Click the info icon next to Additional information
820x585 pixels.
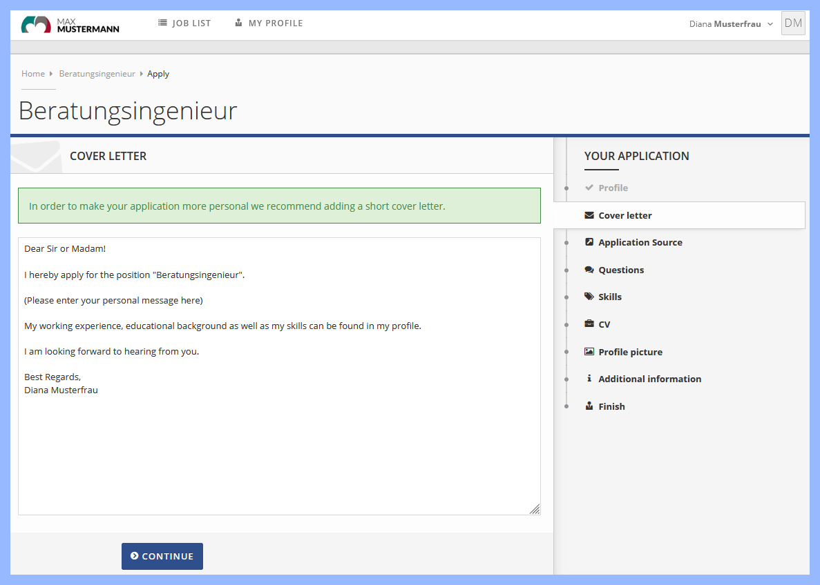click(589, 379)
